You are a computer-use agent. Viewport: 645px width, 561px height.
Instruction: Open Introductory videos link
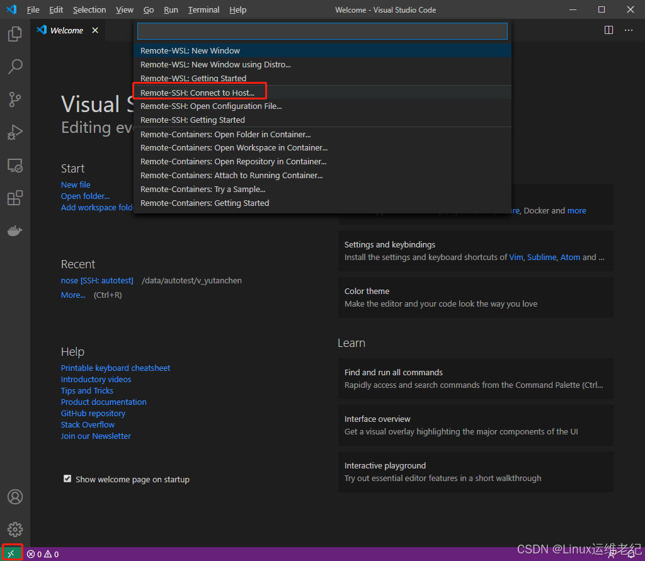(96, 379)
